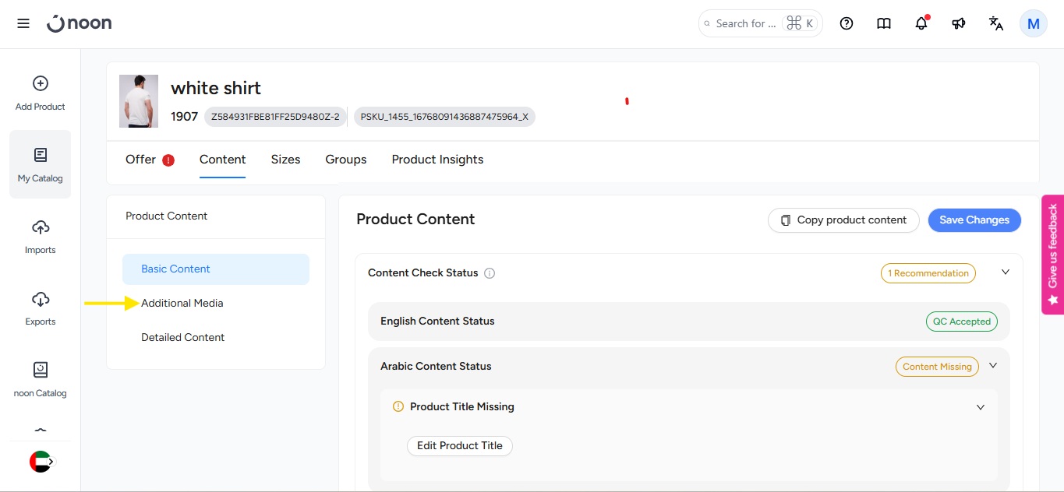
Task: Click Add Product in sidebar
Action: point(41,93)
